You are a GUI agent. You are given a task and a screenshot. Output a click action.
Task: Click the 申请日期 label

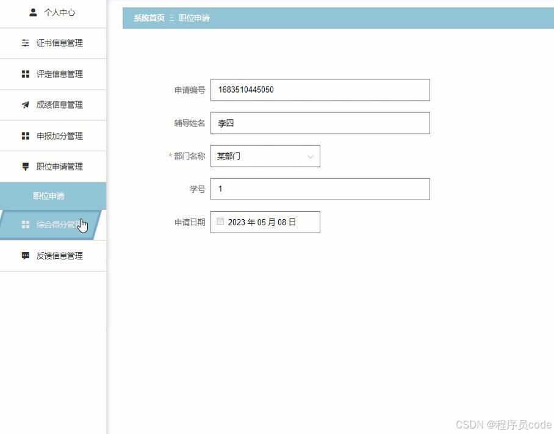(x=190, y=222)
